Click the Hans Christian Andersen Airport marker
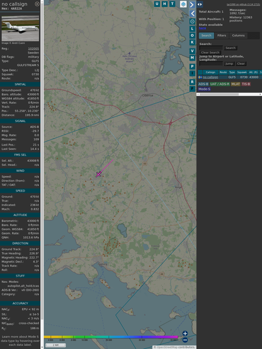 click(129, 54)
